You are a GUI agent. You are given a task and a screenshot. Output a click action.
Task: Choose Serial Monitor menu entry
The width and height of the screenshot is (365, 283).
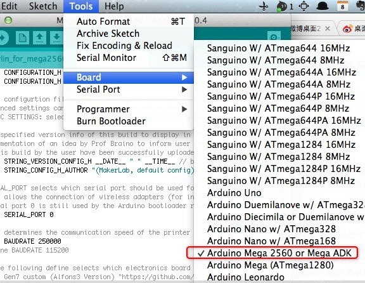pos(129,58)
